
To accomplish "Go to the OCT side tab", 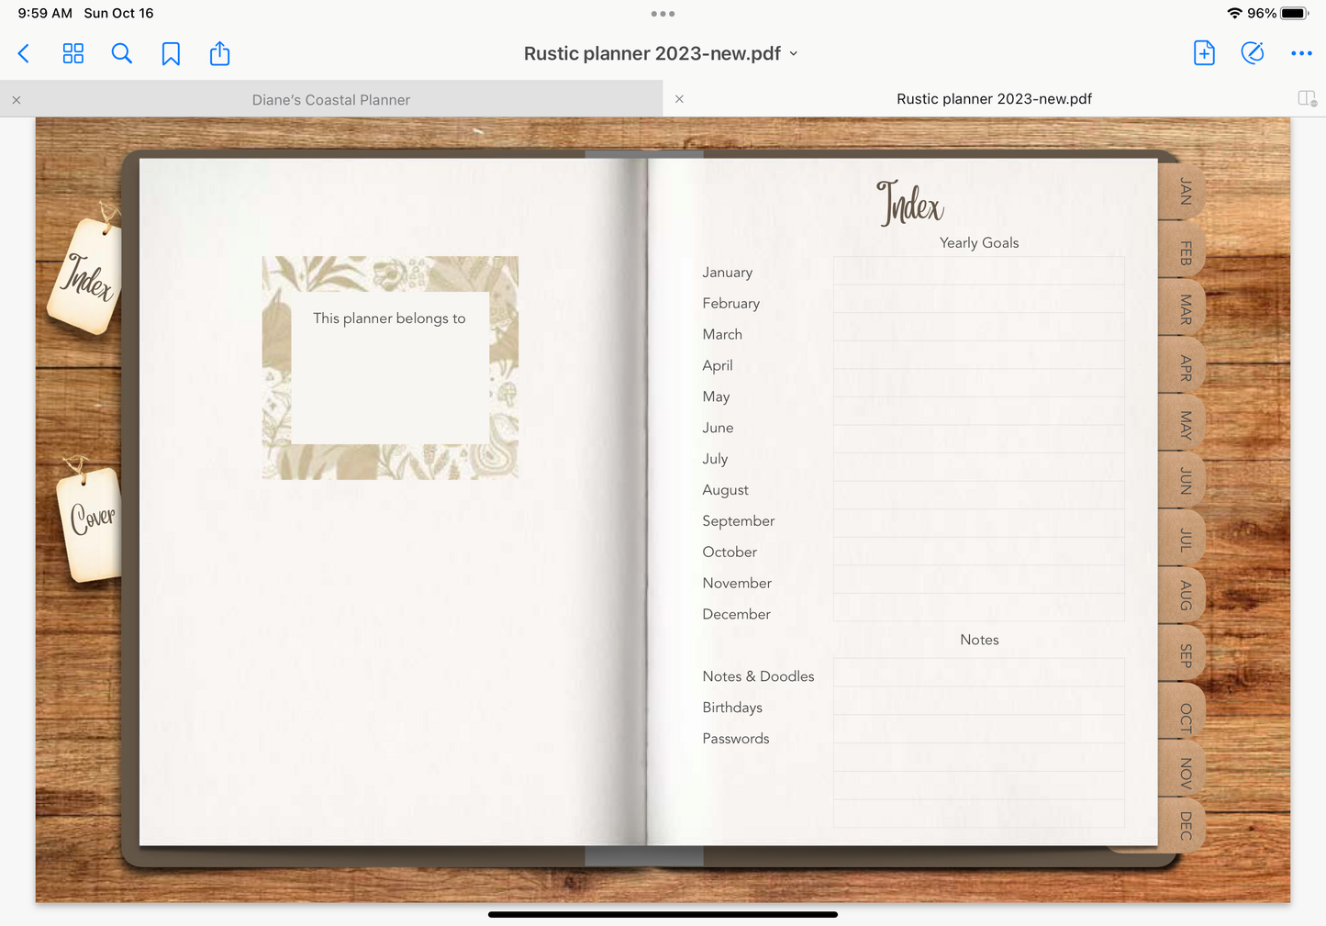I will [1185, 716].
